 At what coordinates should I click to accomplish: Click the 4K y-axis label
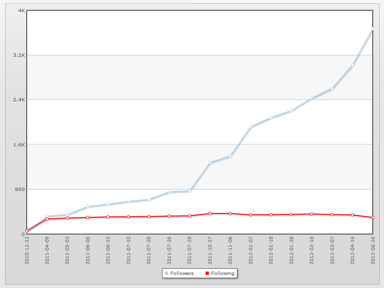click(x=22, y=10)
